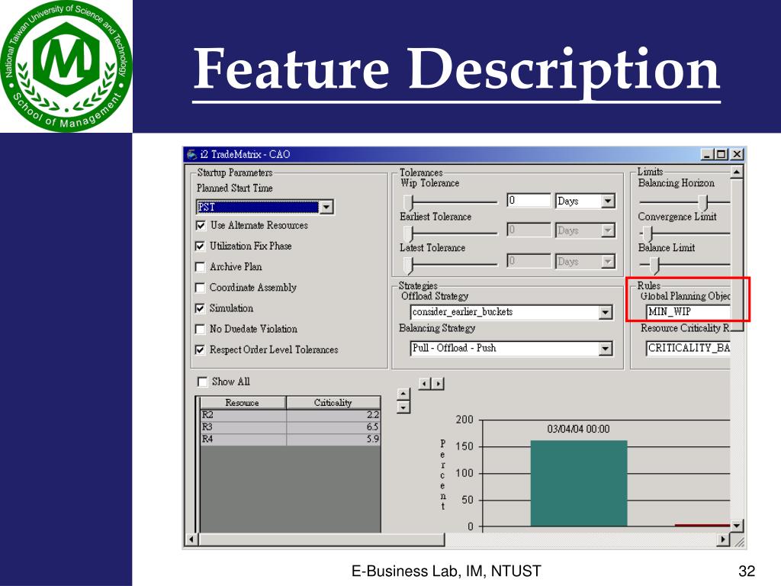Click the chart down arrow button
781x586 pixels.
[x=403, y=407]
